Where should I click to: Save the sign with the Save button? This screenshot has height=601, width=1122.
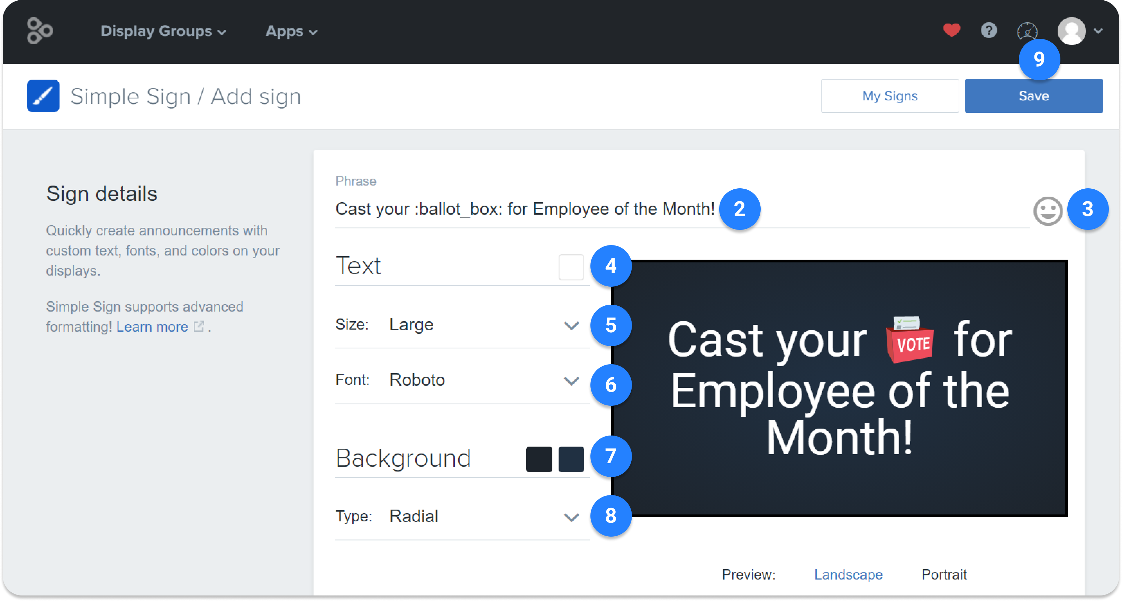click(1034, 96)
